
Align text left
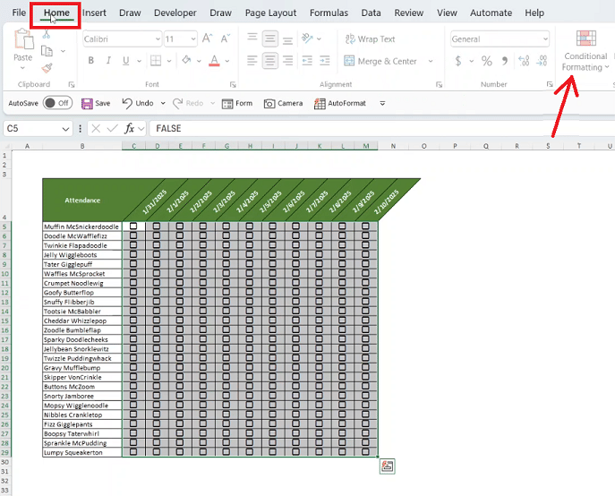coord(252,60)
